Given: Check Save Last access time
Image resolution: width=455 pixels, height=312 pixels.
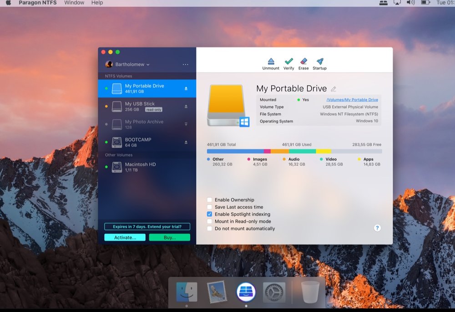Looking at the screenshot, I should 209,207.
